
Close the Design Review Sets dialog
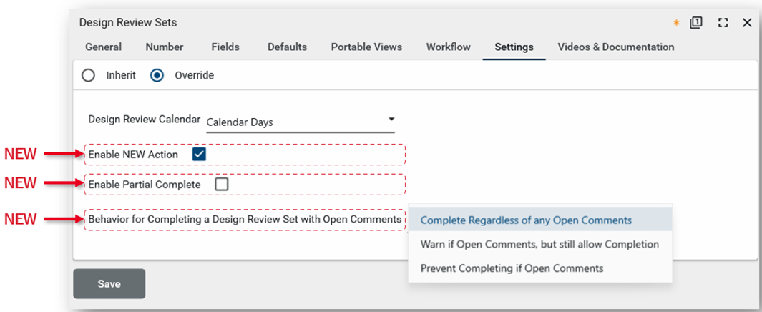pyautogui.click(x=747, y=23)
